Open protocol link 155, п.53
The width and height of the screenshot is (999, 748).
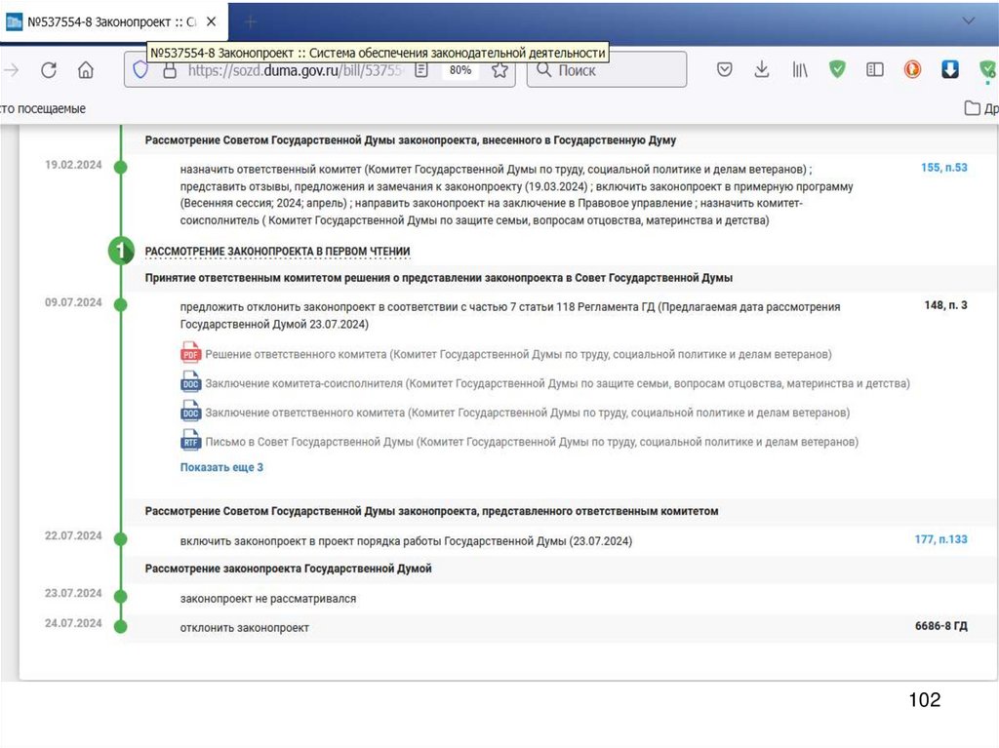point(943,168)
